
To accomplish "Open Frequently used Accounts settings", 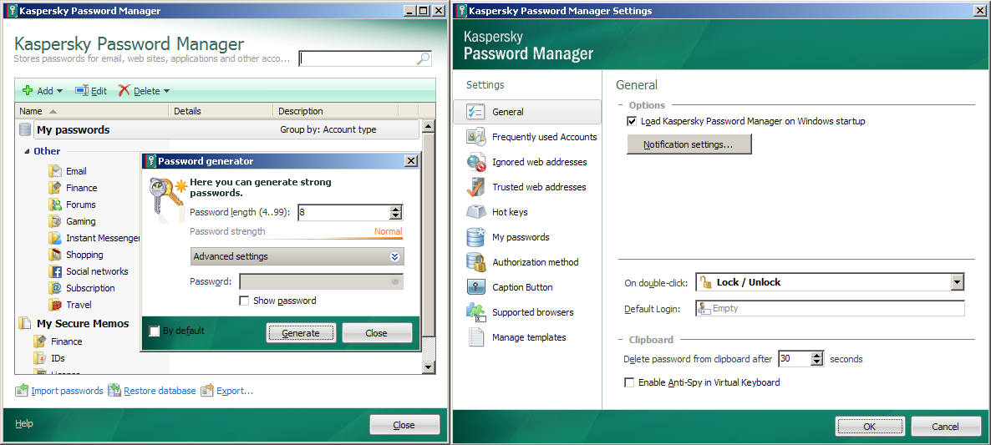I will [544, 137].
